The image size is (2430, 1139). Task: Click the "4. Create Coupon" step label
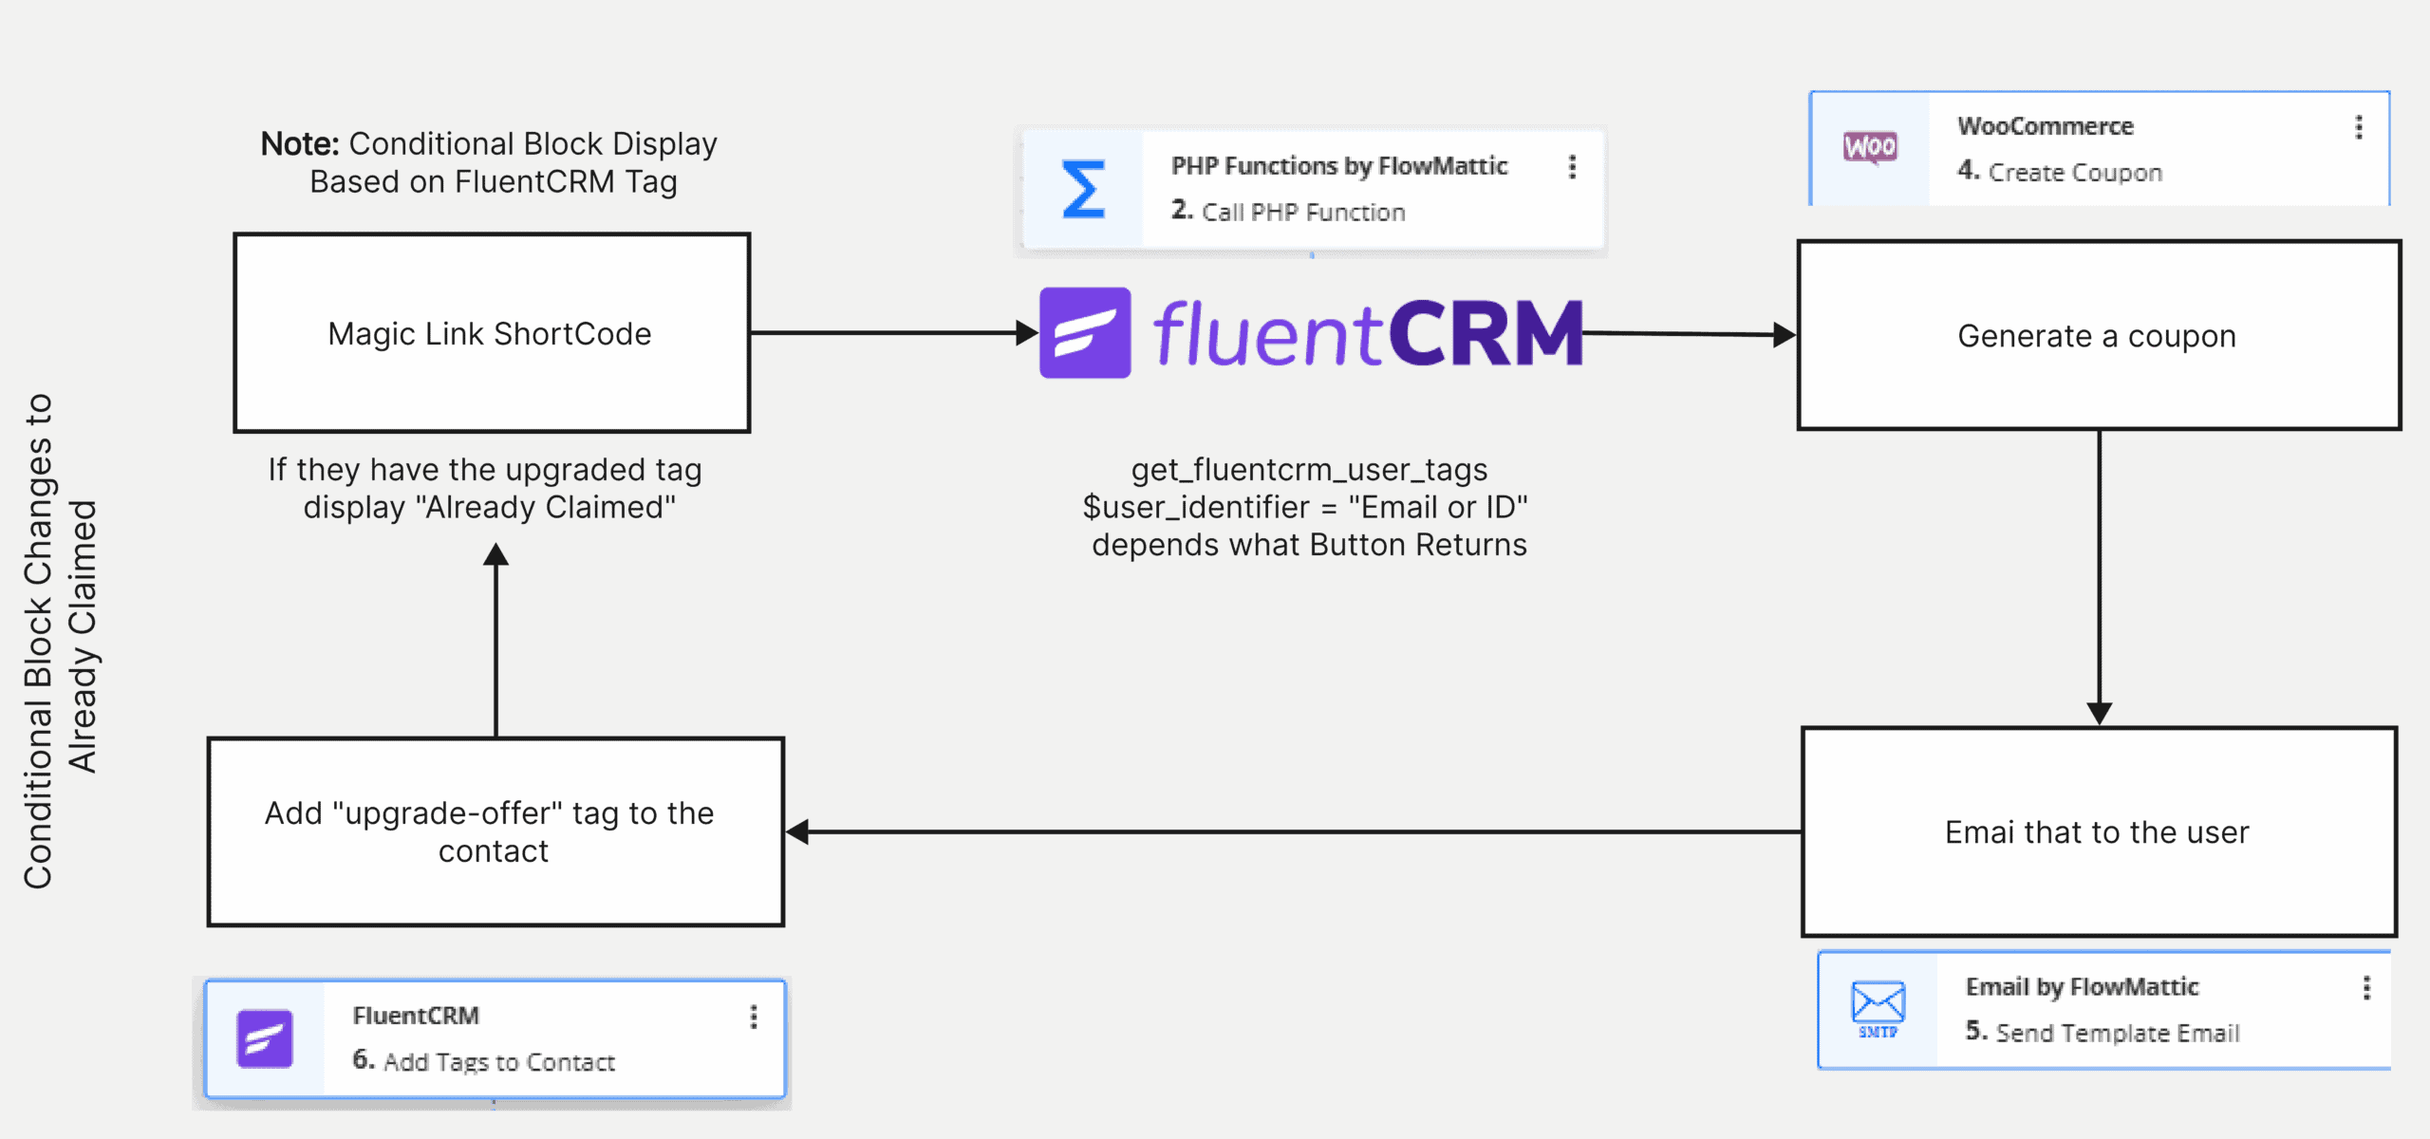(x=2060, y=172)
